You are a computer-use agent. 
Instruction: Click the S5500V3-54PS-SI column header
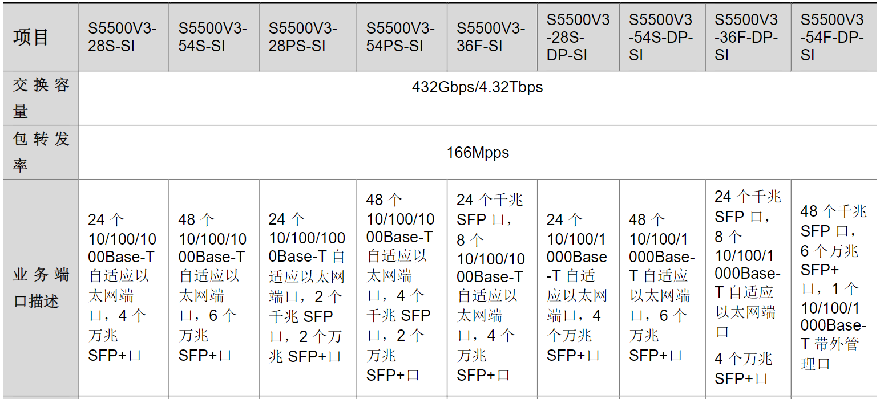tap(402, 37)
